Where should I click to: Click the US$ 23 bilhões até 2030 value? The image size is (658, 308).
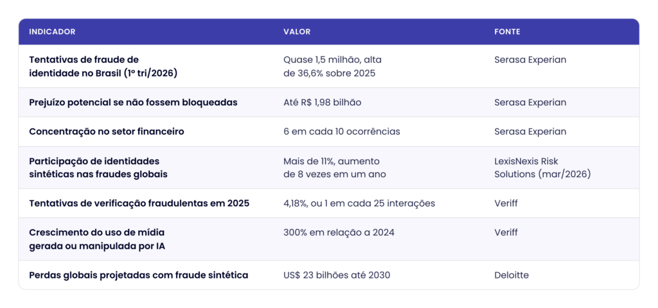coord(337,275)
